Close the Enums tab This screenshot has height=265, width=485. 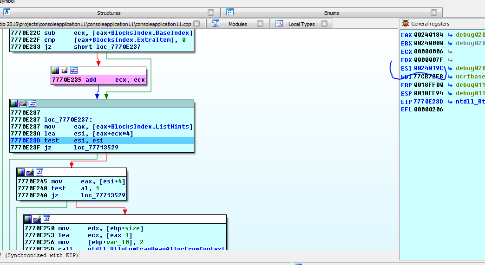point(433,13)
